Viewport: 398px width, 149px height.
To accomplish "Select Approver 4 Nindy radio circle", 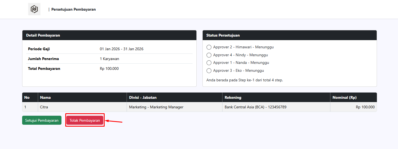I will coord(209,55).
